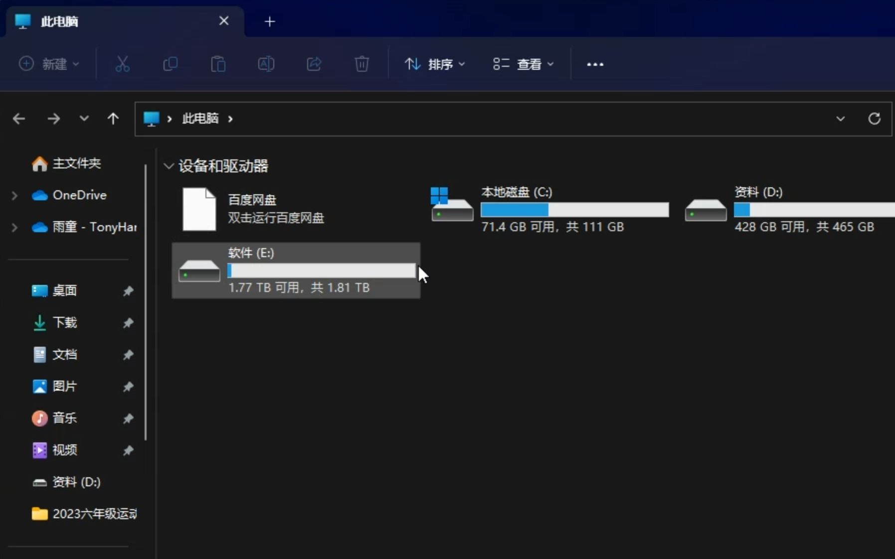Click the Cut scissors icon
Viewport: 895px width, 559px height.
[x=122, y=64]
